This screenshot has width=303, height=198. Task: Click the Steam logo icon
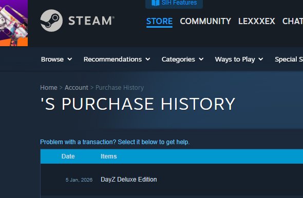pos(51,21)
